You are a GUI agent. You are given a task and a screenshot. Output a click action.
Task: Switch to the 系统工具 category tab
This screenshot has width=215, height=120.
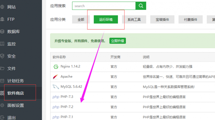[134, 20]
